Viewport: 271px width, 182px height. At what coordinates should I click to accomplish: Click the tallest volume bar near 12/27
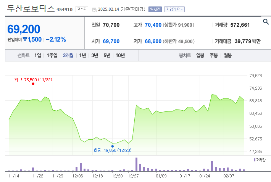(x=136, y=164)
